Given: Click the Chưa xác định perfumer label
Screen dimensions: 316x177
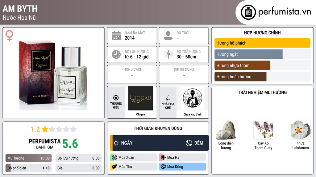Looking at the screenshot, I should tap(193, 114).
